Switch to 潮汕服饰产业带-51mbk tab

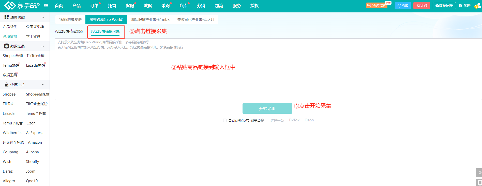click(x=150, y=20)
